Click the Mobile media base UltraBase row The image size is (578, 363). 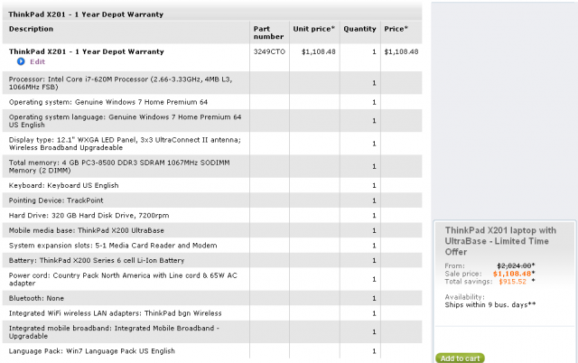pyautogui.click(x=212, y=230)
